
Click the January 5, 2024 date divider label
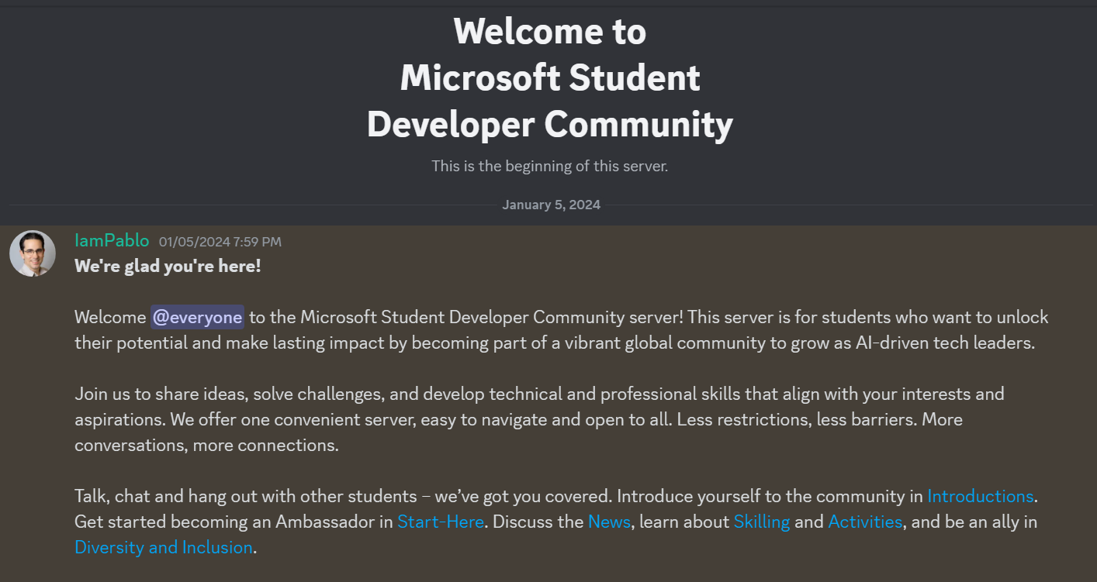[x=551, y=205]
